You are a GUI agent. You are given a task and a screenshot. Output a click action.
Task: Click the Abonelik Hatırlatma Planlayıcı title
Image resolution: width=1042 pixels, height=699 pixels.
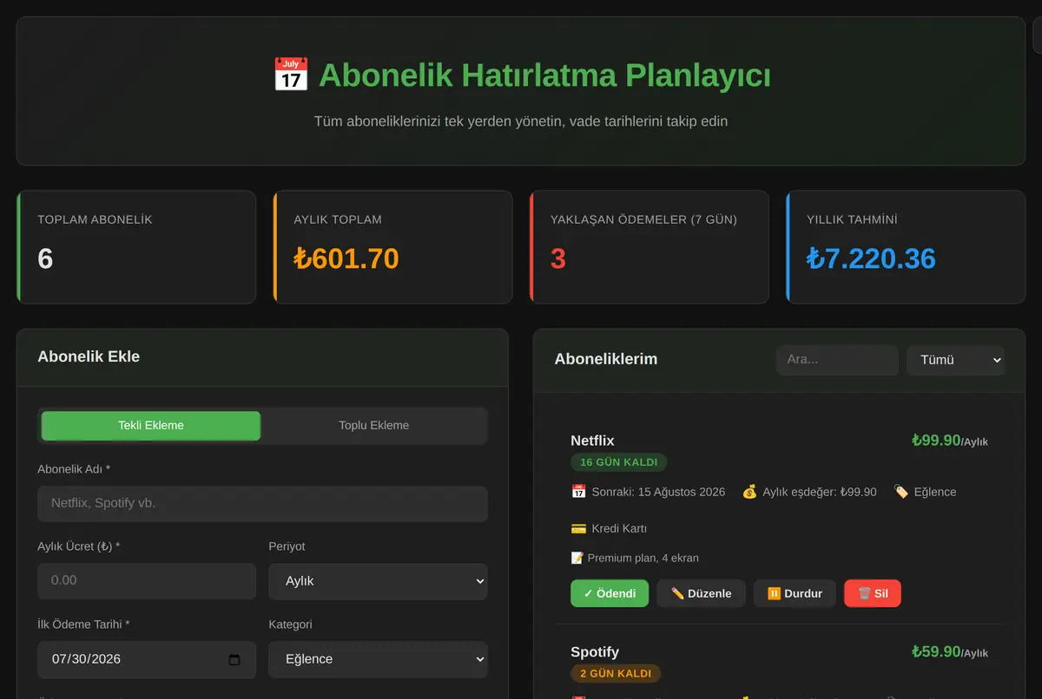pos(544,75)
